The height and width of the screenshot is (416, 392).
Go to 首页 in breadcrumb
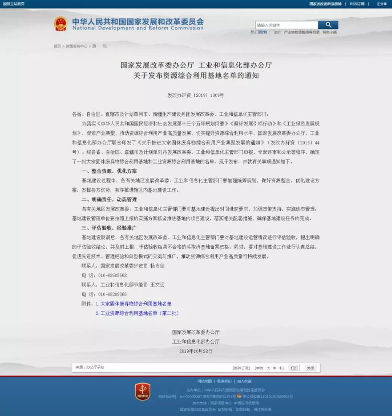coord(57,46)
